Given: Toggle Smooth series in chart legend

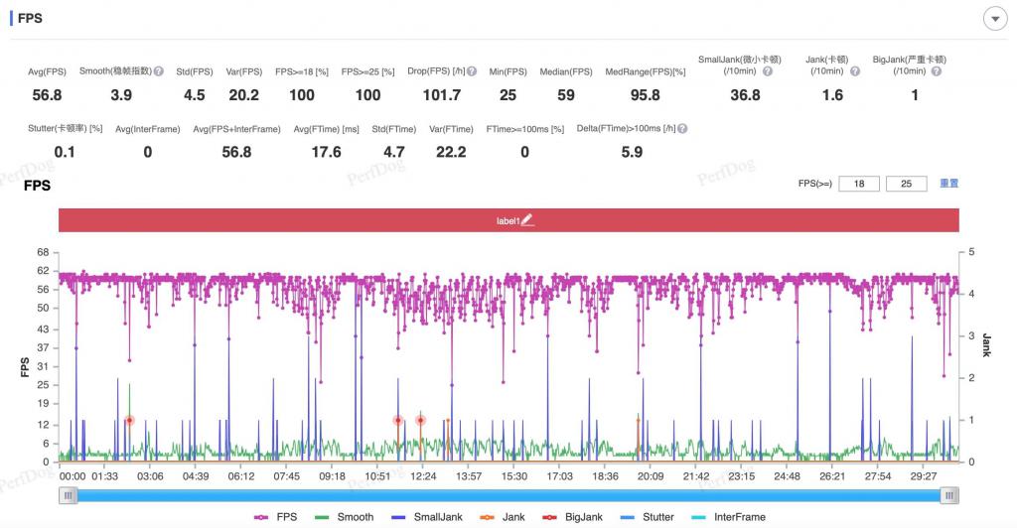Looking at the screenshot, I should [344, 517].
